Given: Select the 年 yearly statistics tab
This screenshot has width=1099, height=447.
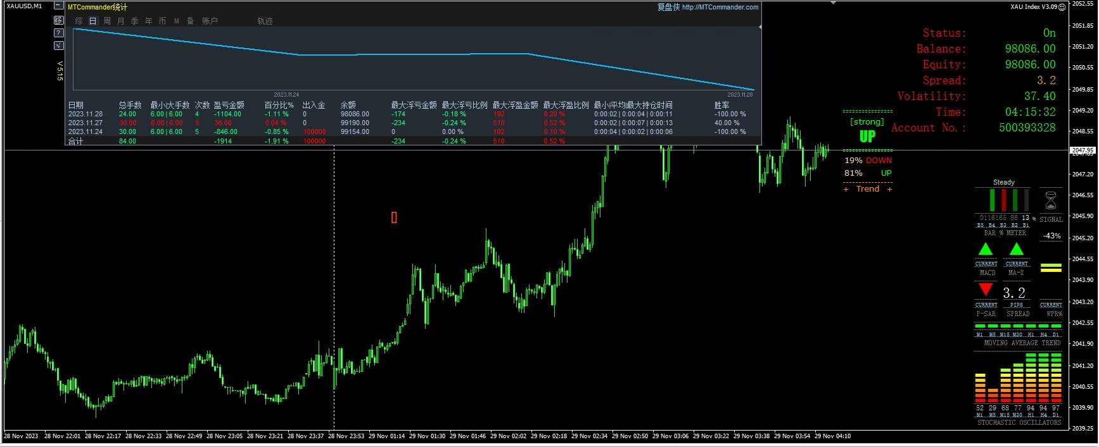Looking at the screenshot, I should point(148,21).
